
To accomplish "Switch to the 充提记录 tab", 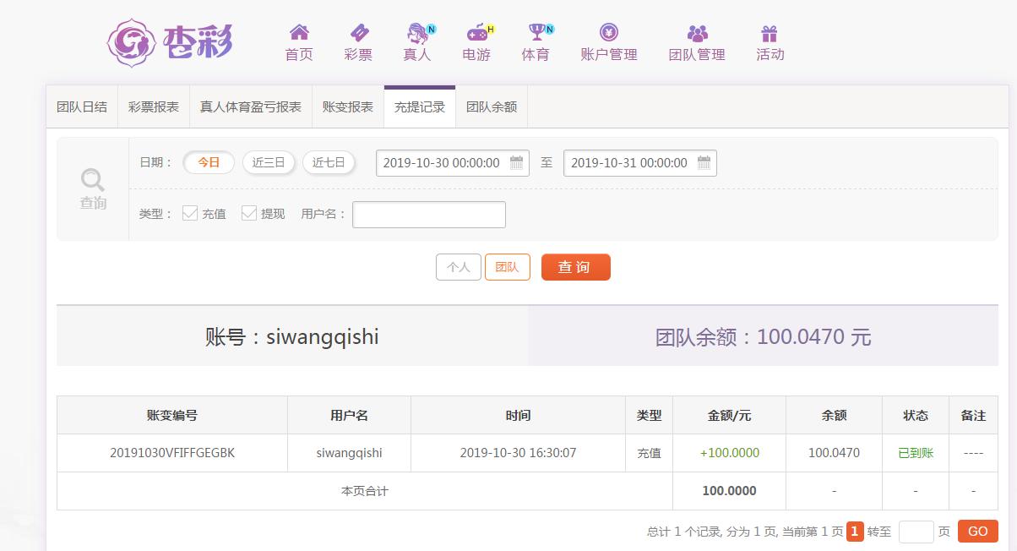I will [420, 107].
